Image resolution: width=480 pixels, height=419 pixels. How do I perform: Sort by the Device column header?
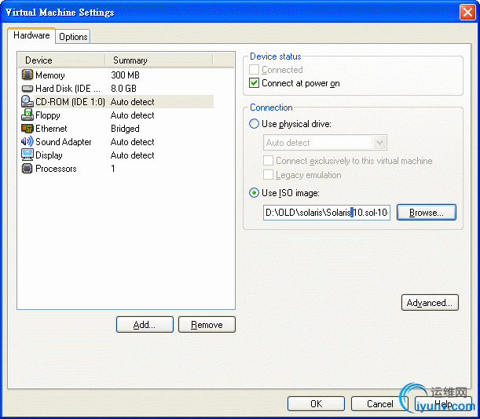coord(61,60)
